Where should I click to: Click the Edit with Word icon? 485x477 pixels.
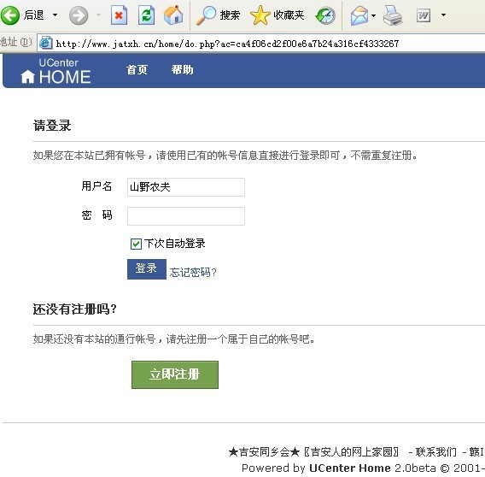[x=424, y=15]
